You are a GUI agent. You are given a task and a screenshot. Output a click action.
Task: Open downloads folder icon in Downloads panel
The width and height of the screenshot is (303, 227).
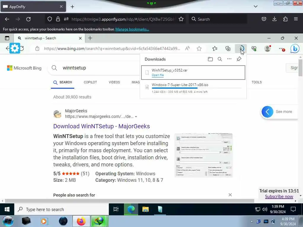tap(210, 59)
